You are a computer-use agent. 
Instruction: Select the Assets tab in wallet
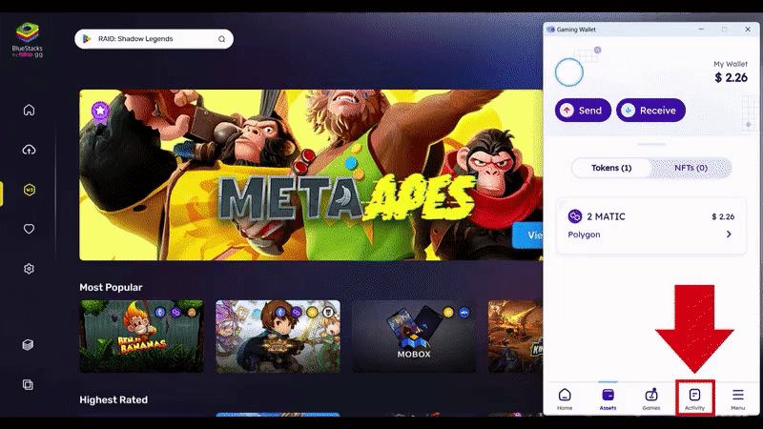click(x=608, y=397)
